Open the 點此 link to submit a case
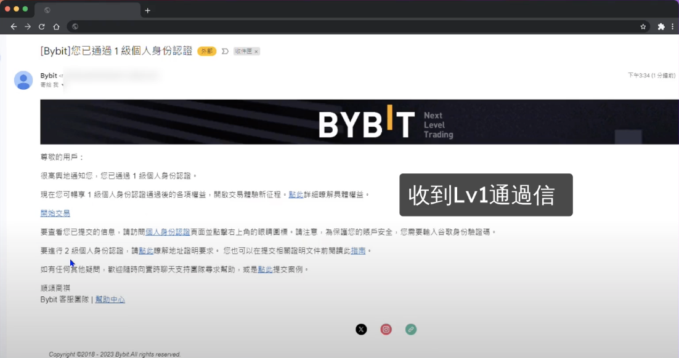This screenshot has height=358, width=679. point(265,269)
